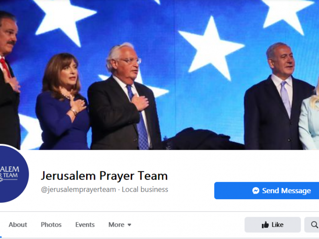
Task: Click the thumbs-up icon on Like
Action: tap(265, 225)
